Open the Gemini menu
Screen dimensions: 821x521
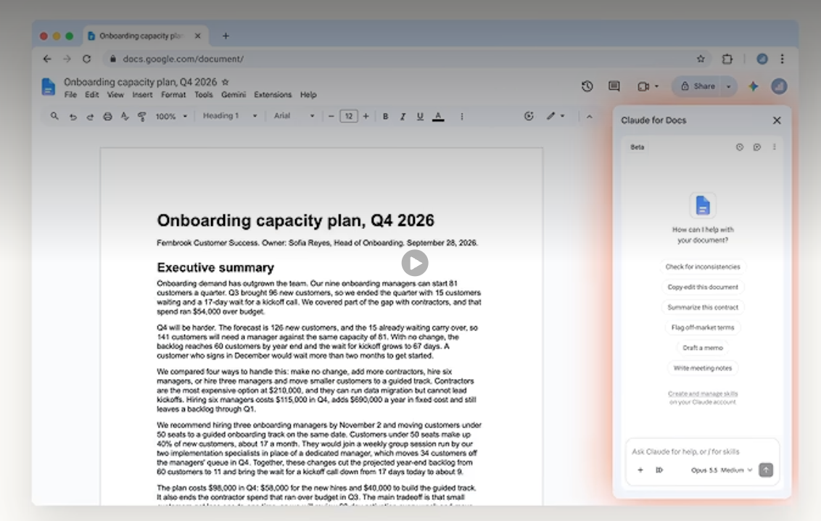coord(233,95)
